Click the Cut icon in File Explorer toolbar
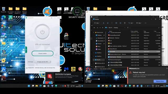Viewport: 168px width, 94px height. point(103,23)
